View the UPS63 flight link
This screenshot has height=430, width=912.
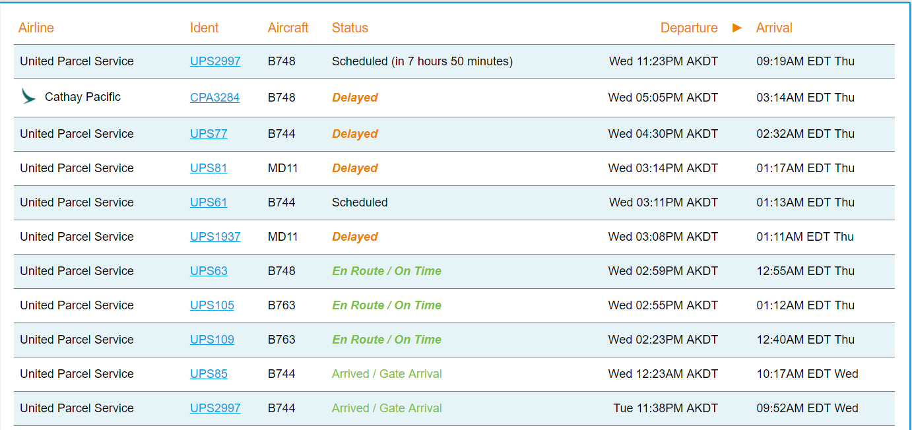pos(209,271)
